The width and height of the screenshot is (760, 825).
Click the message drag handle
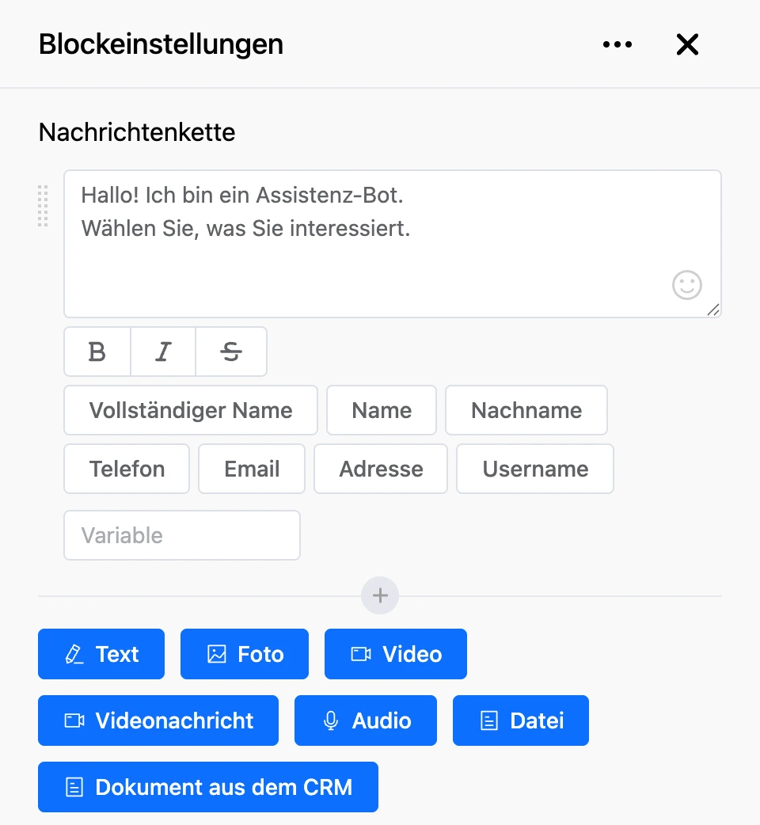click(x=43, y=206)
